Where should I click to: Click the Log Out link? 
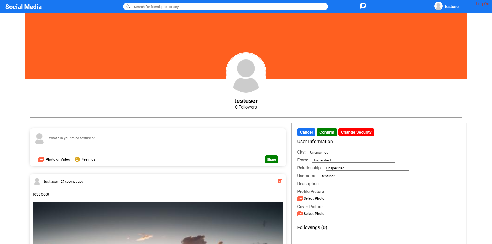coord(483,4)
